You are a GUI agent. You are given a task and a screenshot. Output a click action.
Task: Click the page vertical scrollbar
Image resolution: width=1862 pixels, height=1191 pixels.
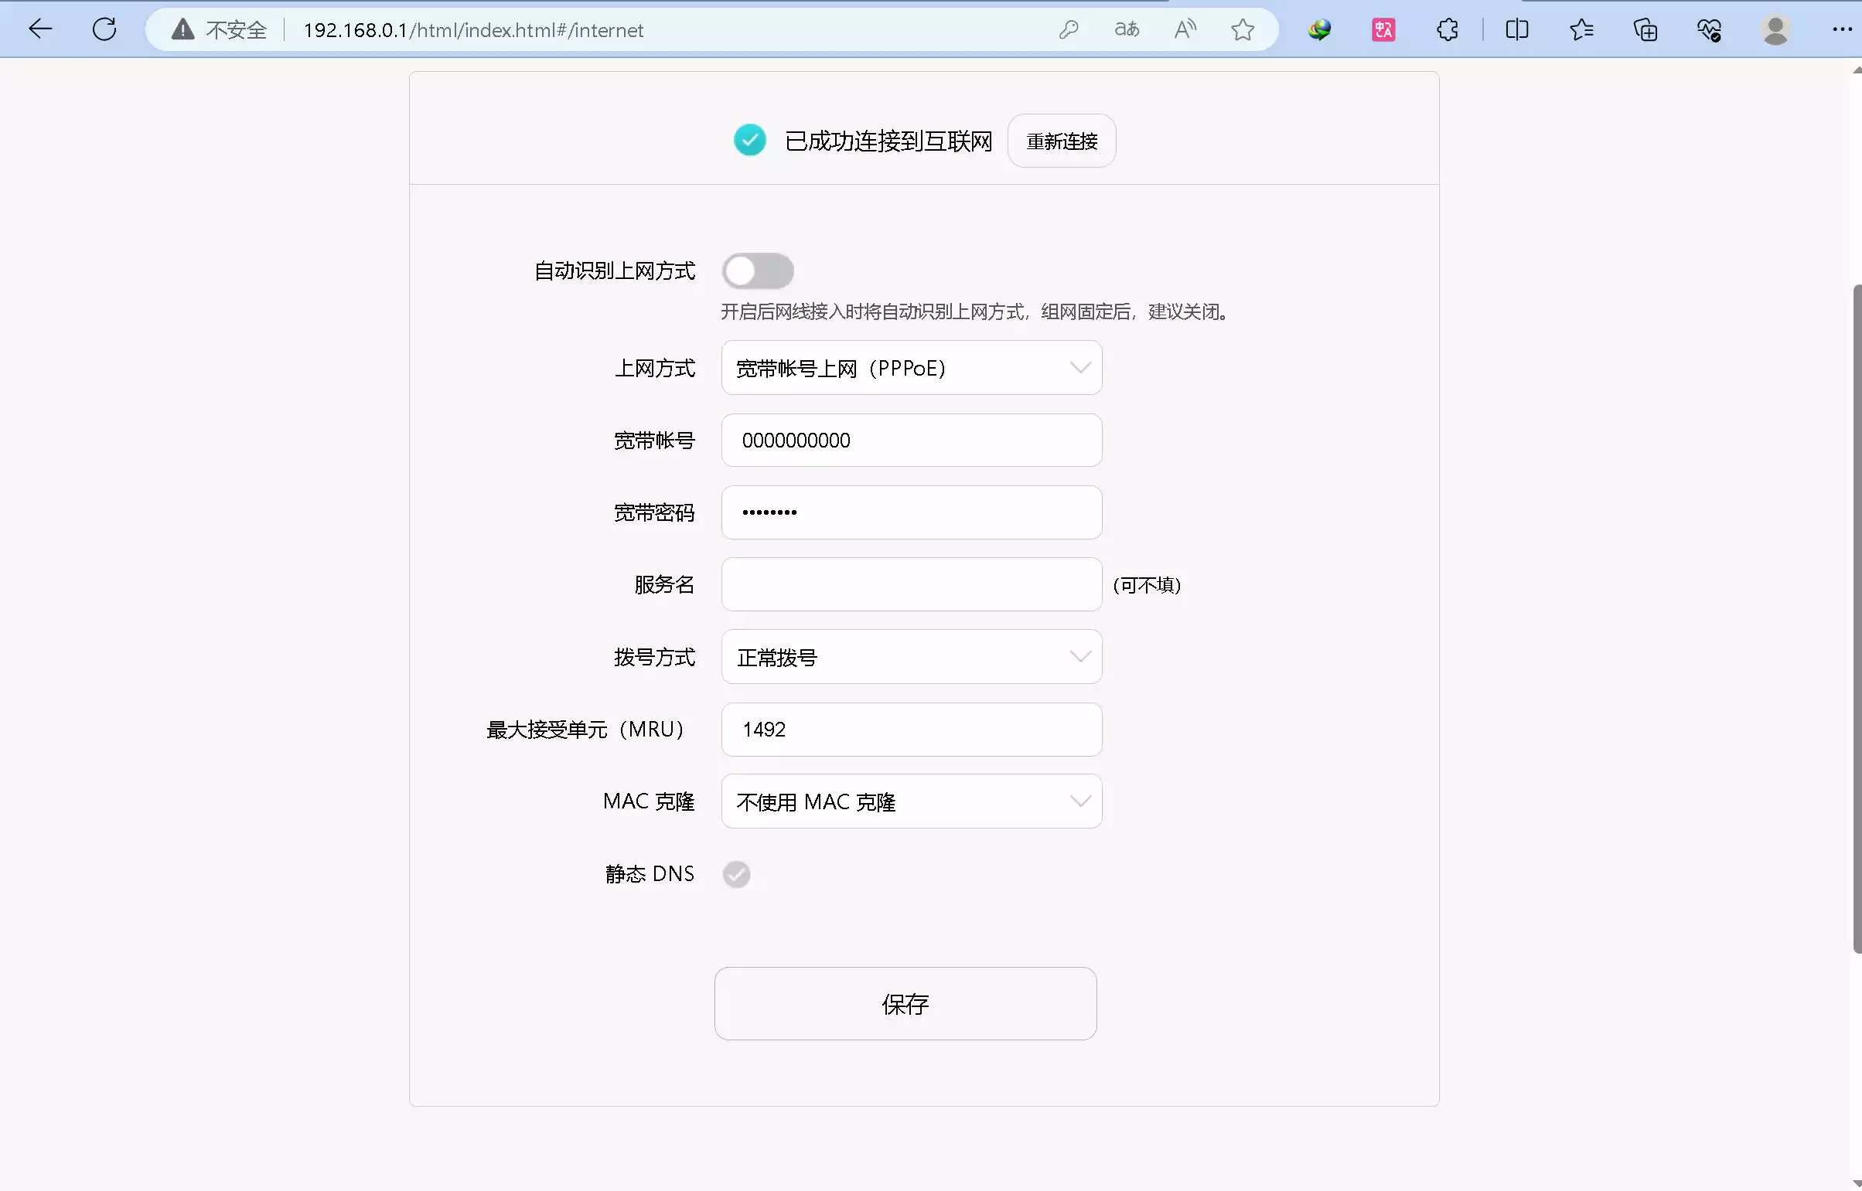[1856, 619]
